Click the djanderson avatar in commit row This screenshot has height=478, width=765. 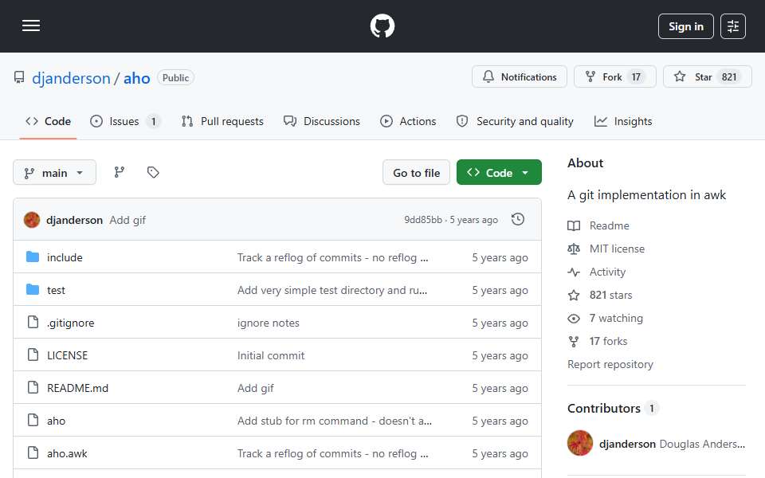(x=32, y=220)
